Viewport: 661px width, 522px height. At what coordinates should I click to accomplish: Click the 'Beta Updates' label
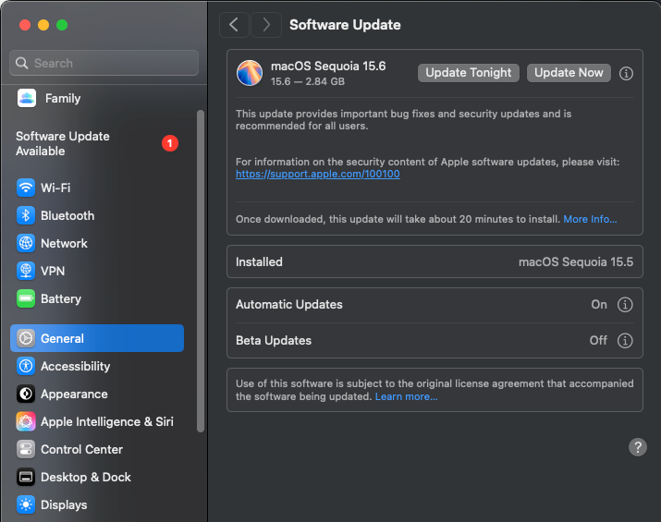point(274,340)
